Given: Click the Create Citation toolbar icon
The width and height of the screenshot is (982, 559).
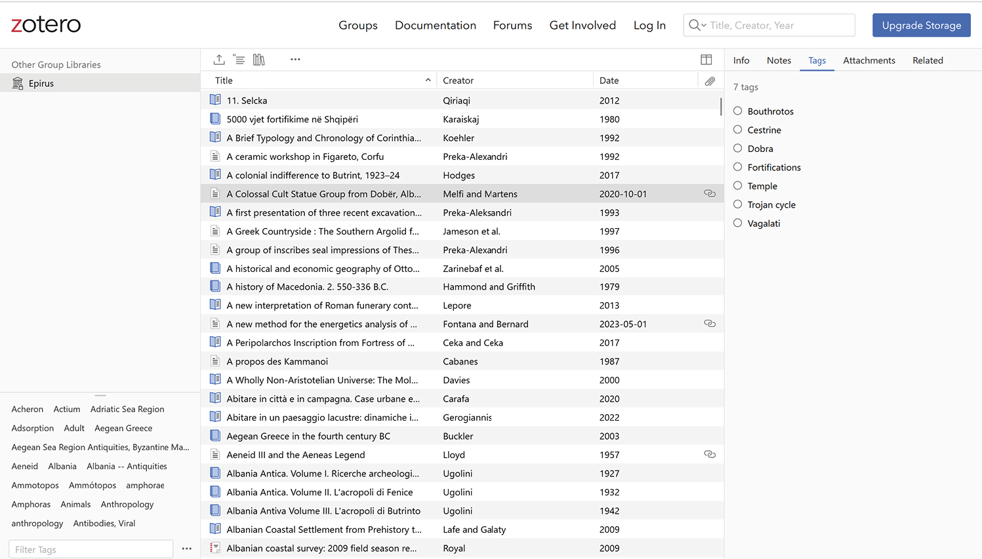Looking at the screenshot, I should pyautogui.click(x=239, y=60).
